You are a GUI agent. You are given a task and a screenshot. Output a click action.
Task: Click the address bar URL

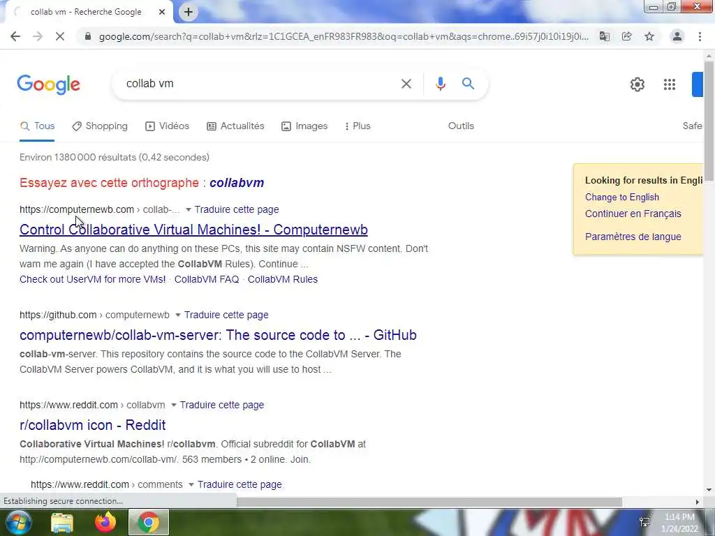click(344, 36)
